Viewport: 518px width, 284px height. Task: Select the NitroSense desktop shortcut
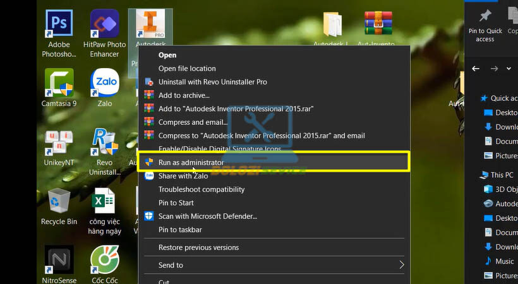click(59, 259)
